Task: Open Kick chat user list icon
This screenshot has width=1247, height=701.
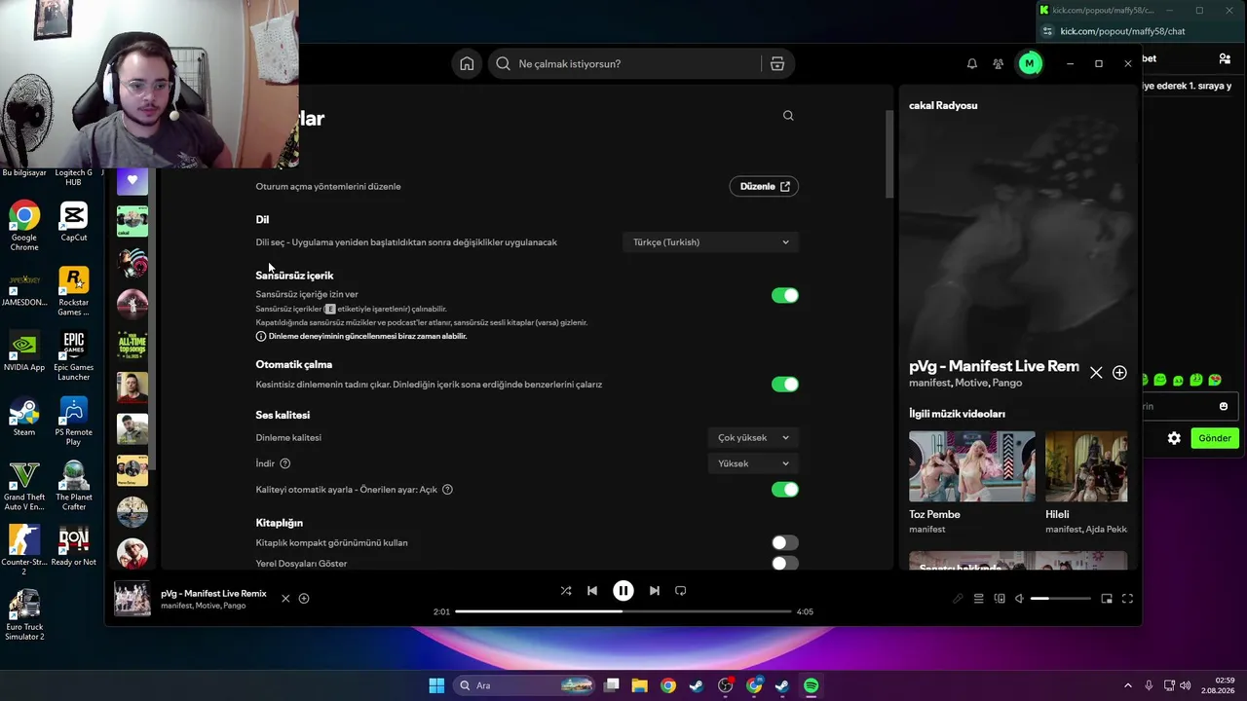Action: [1225, 59]
